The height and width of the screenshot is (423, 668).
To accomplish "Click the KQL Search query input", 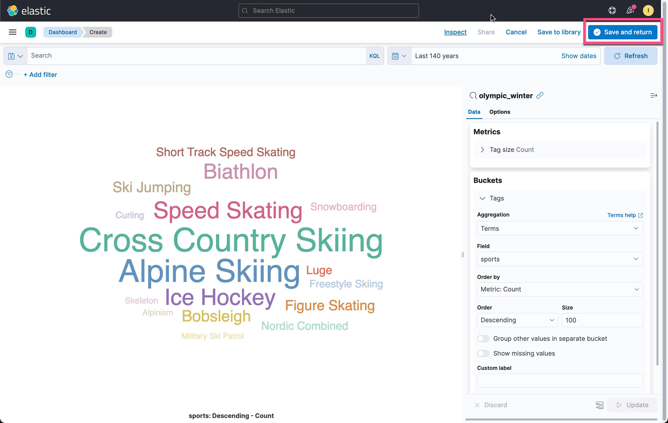I will coord(196,56).
